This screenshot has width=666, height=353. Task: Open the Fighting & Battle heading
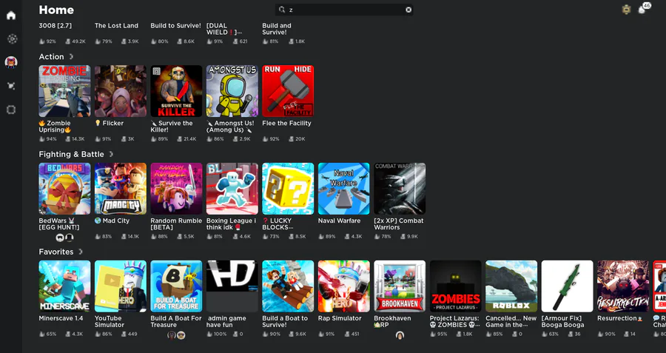click(71, 154)
